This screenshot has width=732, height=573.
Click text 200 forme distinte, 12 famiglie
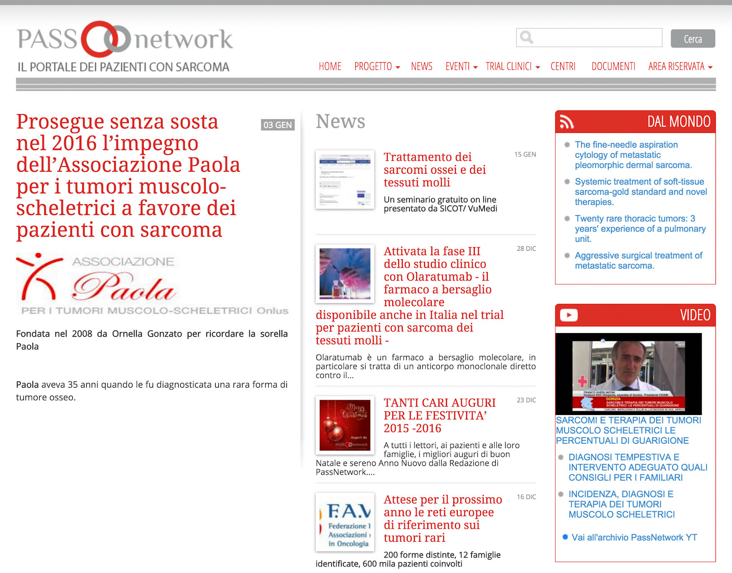click(408, 559)
